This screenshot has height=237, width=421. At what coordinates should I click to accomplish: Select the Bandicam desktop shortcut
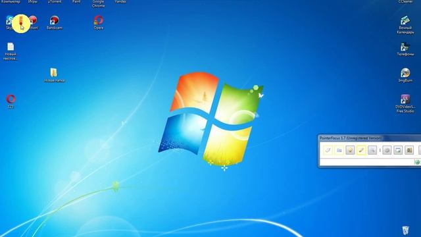click(x=55, y=22)
